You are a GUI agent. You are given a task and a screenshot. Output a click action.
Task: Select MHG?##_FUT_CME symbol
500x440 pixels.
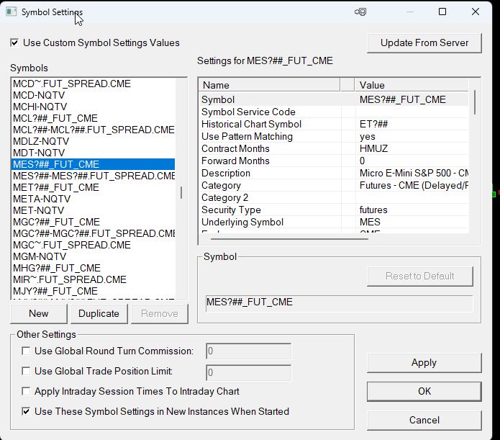tap(93, 268)
